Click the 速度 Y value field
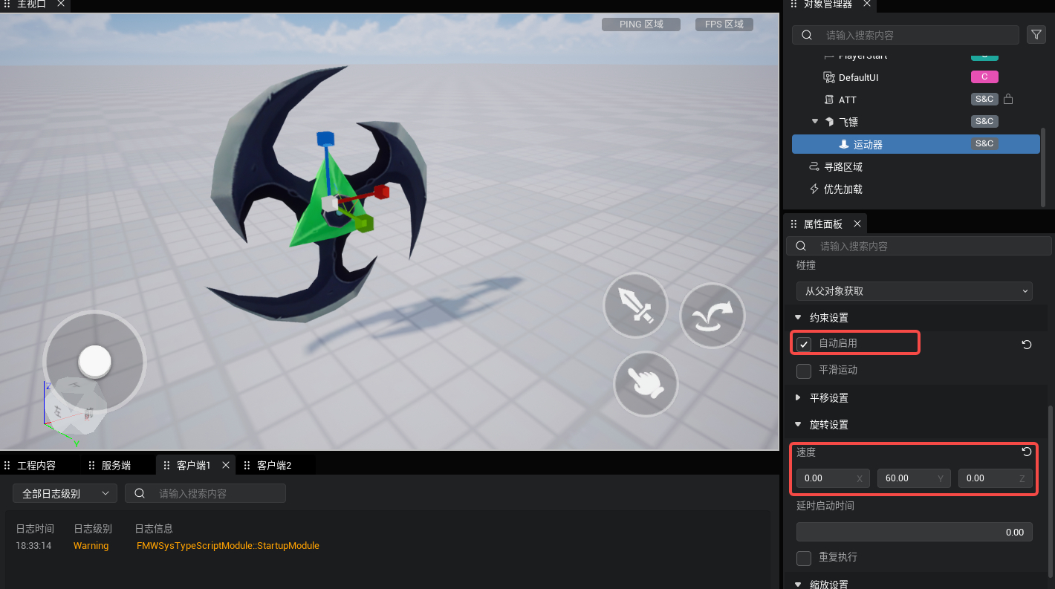Screen dimensions: 1055x589 pyautogui.click(x=914, y=478)
